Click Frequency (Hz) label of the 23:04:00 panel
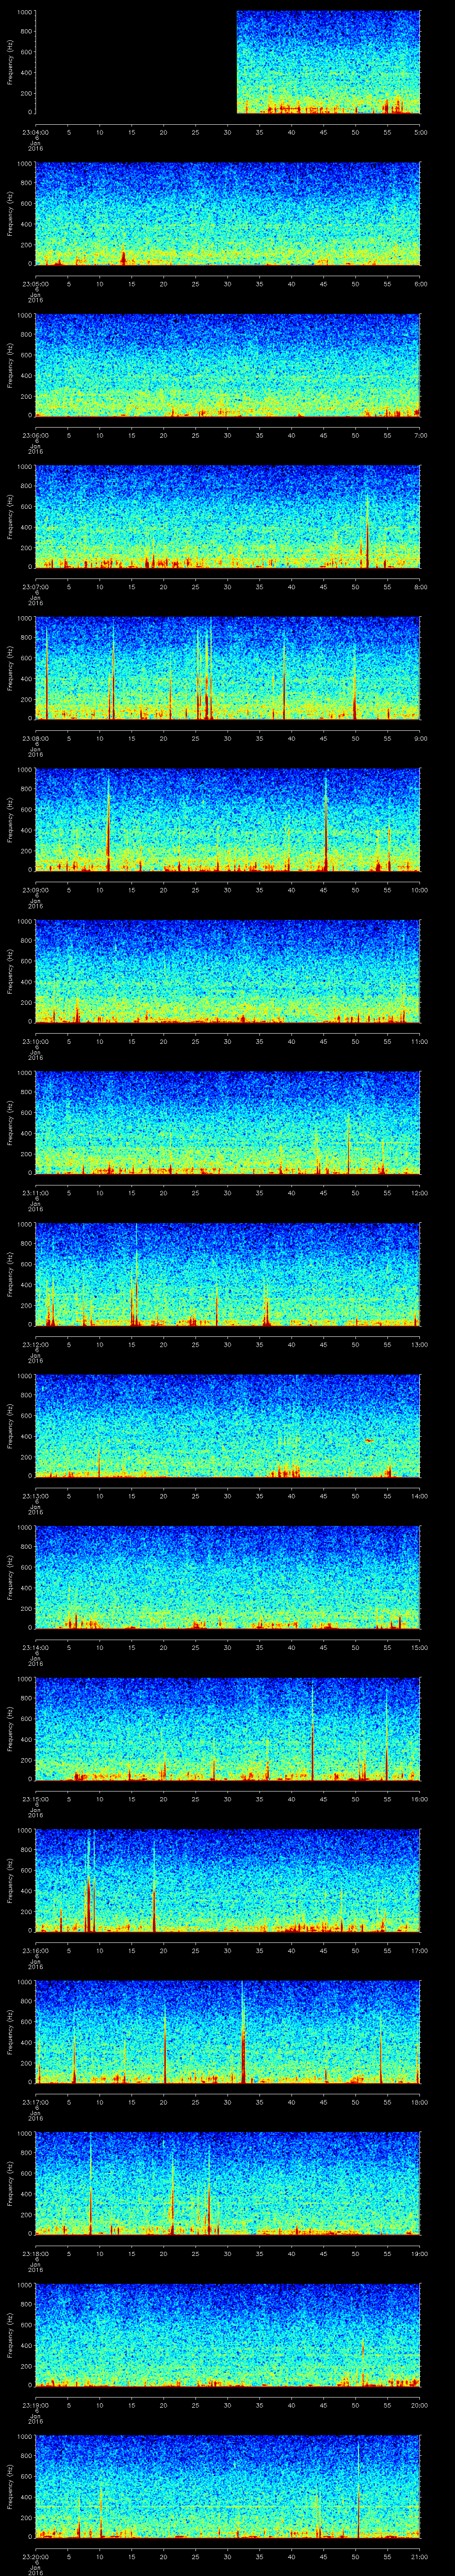 [x=10, y=62]
